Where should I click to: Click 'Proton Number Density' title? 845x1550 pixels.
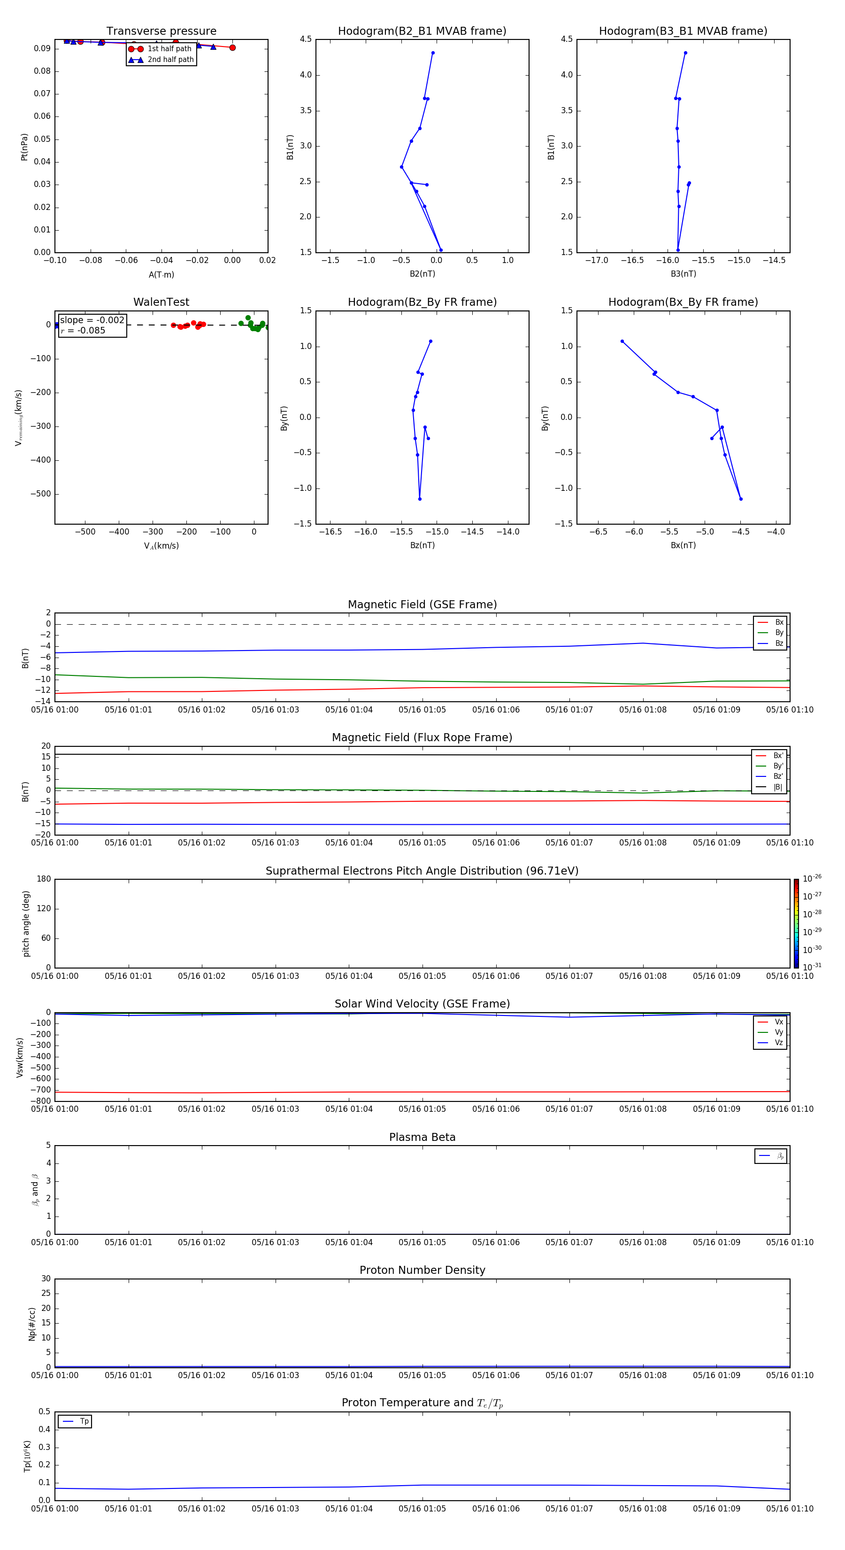point(422,1270)
